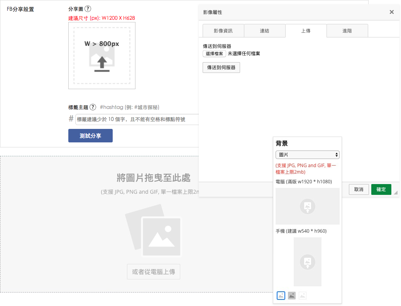The height and width of the screenshot is (306, 401).
Task: Confirm with the green 確定 button
Action: 381,189
